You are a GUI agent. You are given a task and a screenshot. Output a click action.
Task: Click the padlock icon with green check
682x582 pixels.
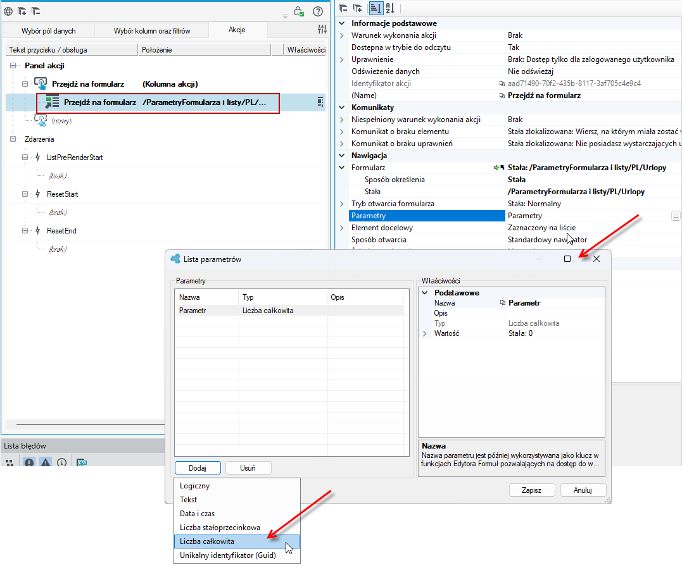tap(299, 11)
